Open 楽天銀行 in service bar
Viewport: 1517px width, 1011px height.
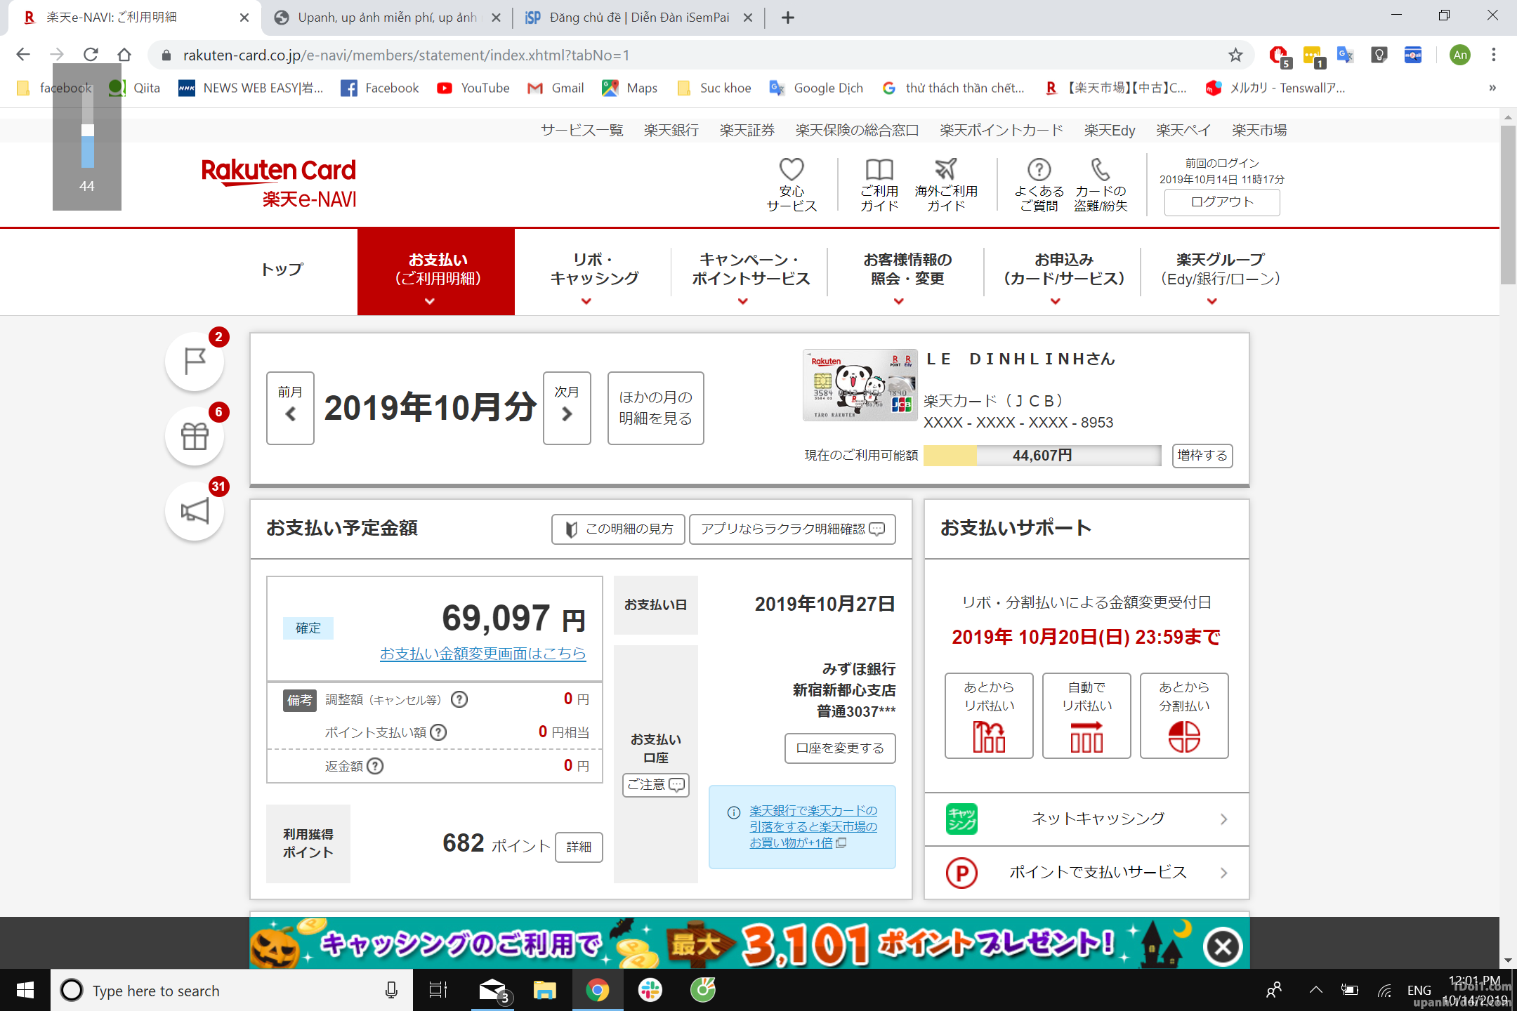pos(671,130)
